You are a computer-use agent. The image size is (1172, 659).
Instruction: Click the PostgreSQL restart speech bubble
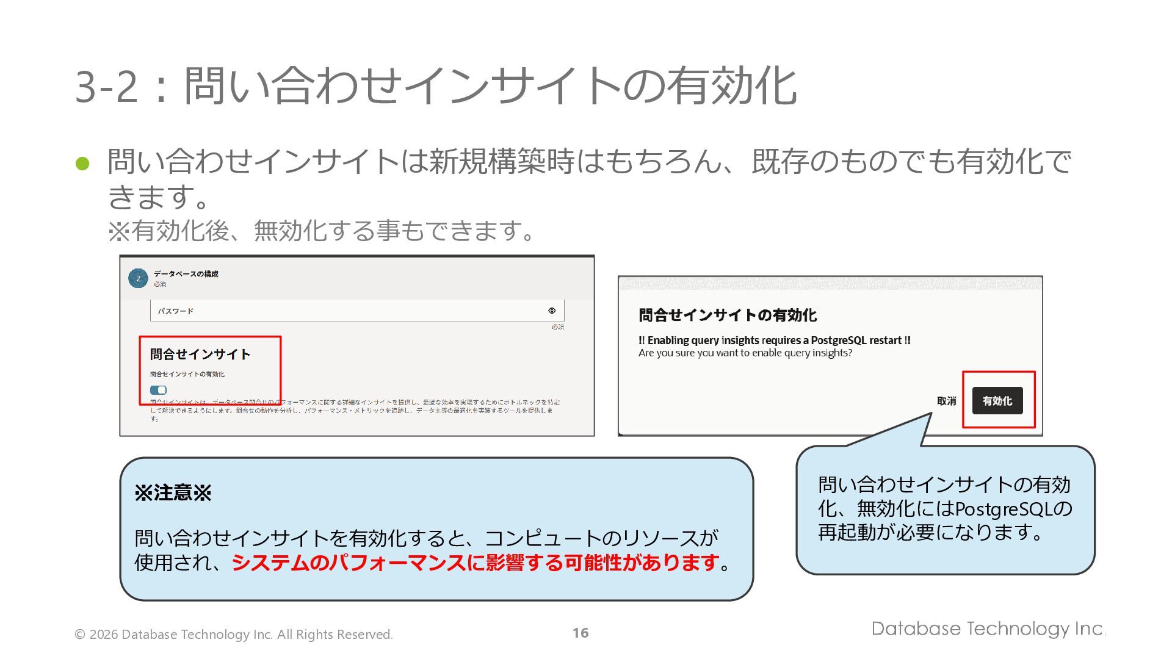(946, 510)
